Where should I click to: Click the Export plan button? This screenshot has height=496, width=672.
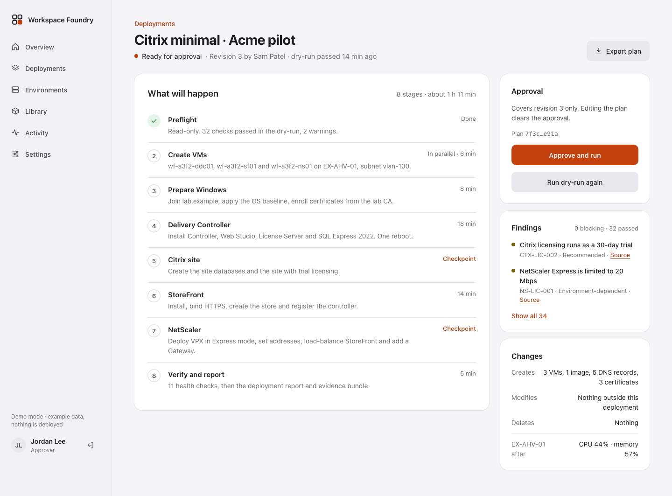point(618,51)
